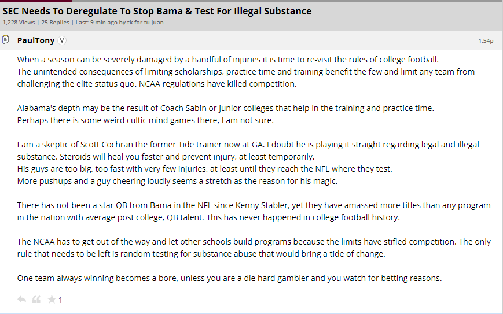This screenshot has width=503, height=314.
Task: Star the post by PaulTony
Action: coord(52,300)
